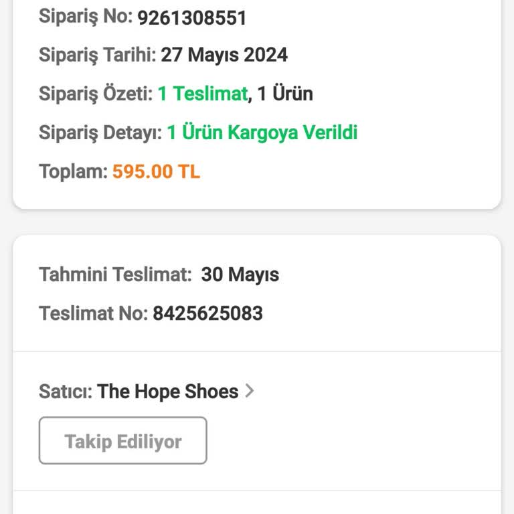The height and width of the screenshot is (514, 514).
Task: Tap the Teslimat No label
Action: (x=93, y=313)
